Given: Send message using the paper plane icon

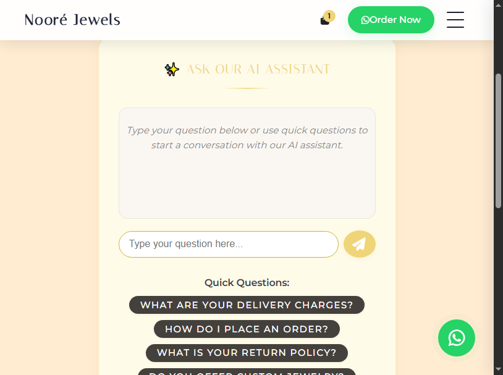Looking at the screenshot, I should tap(360, 244).
